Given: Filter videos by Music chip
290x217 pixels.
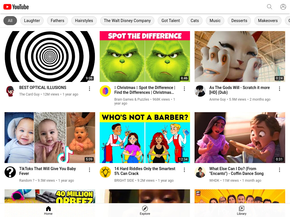Looking at the screenshot, I should coord(215,21).
